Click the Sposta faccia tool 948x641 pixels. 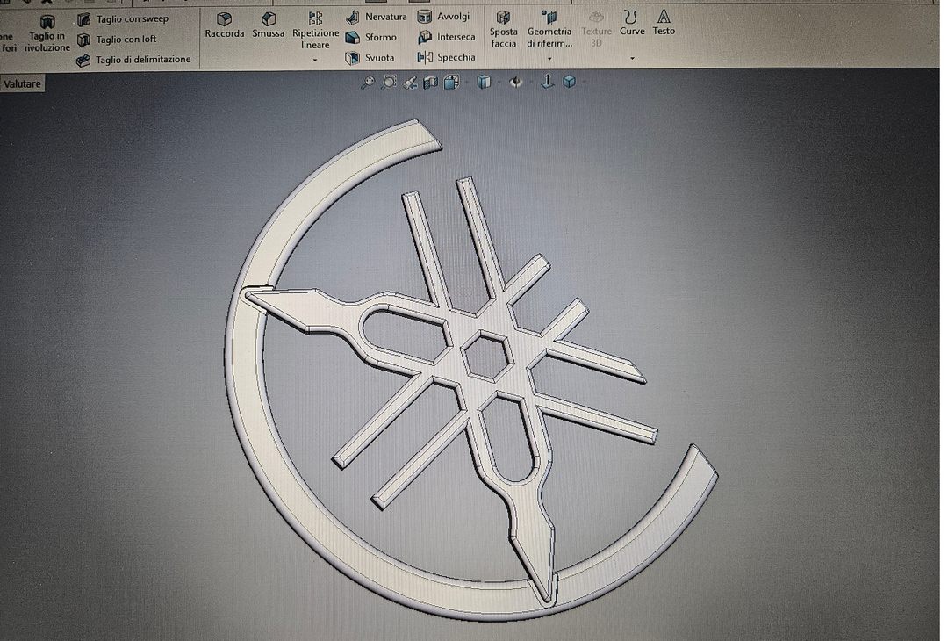tap(503, 28)
